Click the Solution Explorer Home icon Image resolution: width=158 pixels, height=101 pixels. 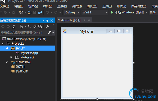(14, 27)
